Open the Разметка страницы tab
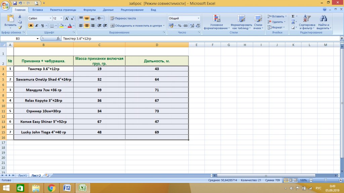The height and width of the screenshot is (193, 344). click(63, 10)
